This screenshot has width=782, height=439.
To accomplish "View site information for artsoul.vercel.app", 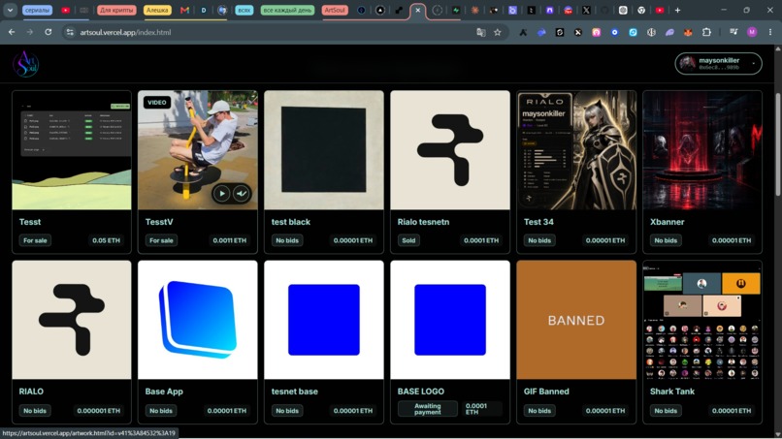I will (70, 32).
